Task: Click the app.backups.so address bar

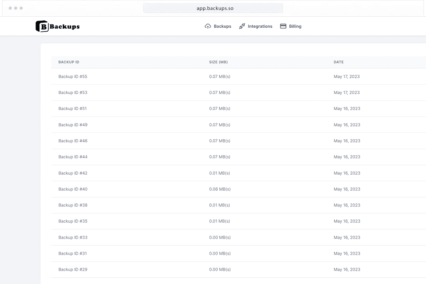Action: coord(213,8)
